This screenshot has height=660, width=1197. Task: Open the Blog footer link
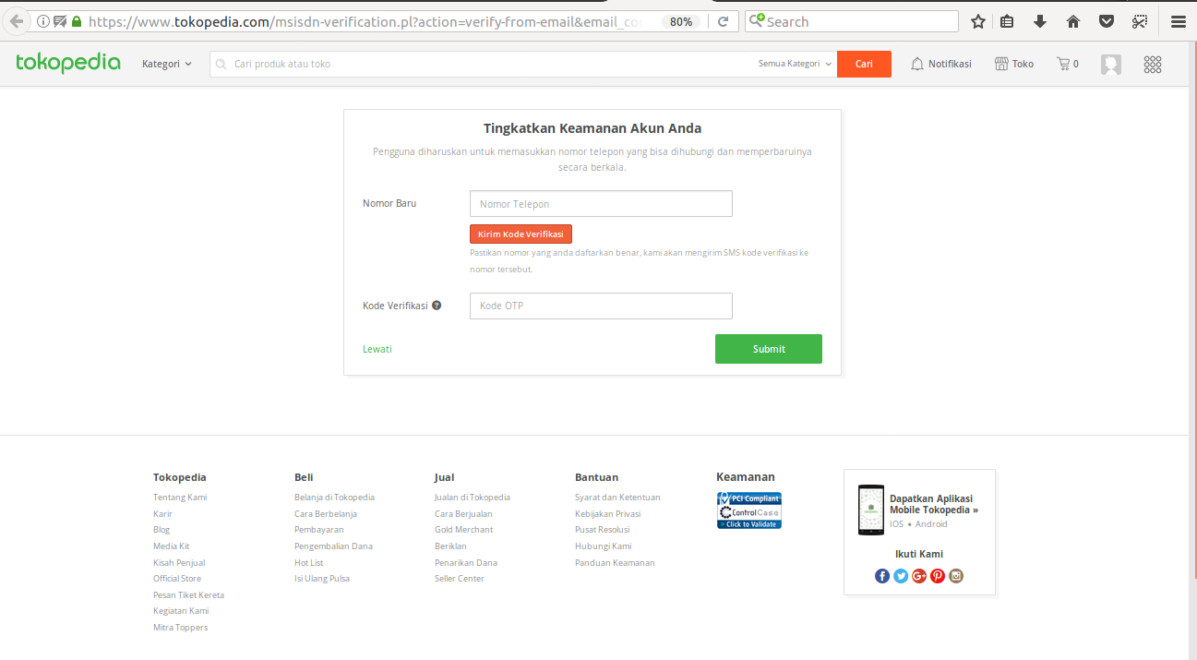click(x=162, y=530)
